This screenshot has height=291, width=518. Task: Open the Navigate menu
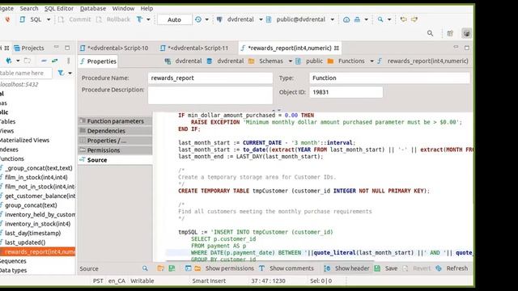(x=6, y=8)
